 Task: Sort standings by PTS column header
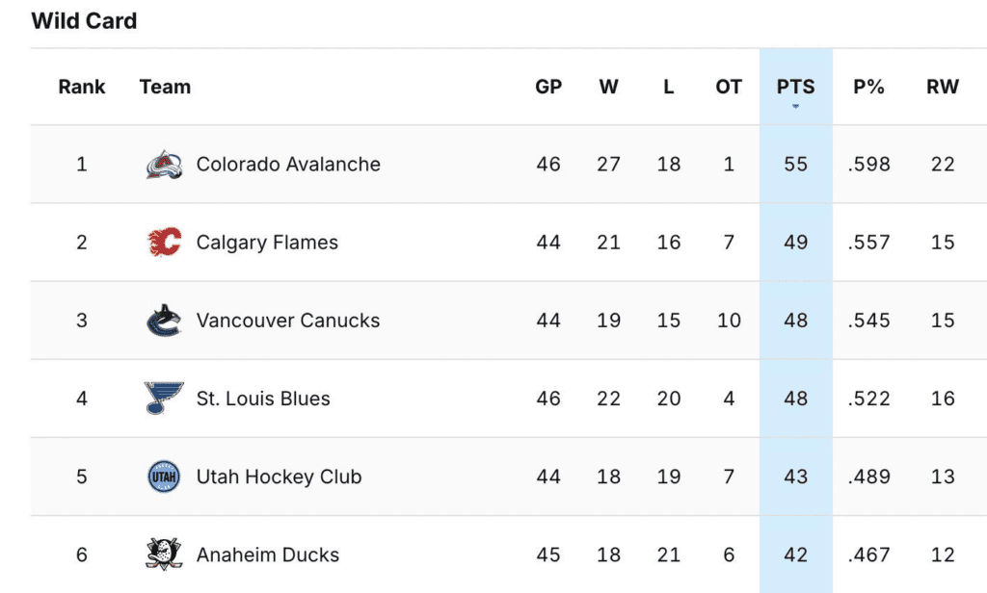pos(795,87)
